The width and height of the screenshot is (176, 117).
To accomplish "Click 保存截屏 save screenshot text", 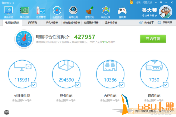I will 167,23.
